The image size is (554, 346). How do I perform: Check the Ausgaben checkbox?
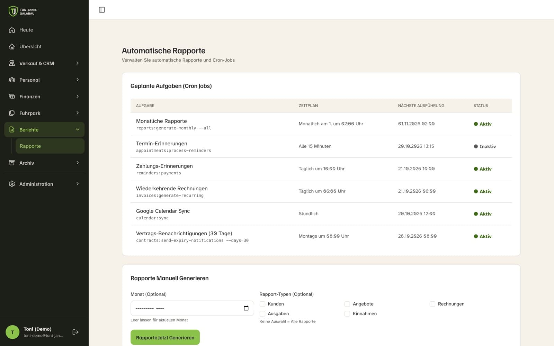coord(262,314)
